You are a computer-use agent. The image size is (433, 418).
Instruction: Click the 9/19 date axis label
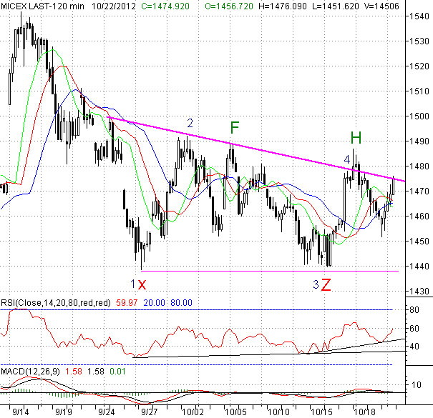coord(64,412)
